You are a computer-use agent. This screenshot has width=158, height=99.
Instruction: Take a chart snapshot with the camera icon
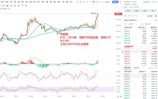point(81,2)
